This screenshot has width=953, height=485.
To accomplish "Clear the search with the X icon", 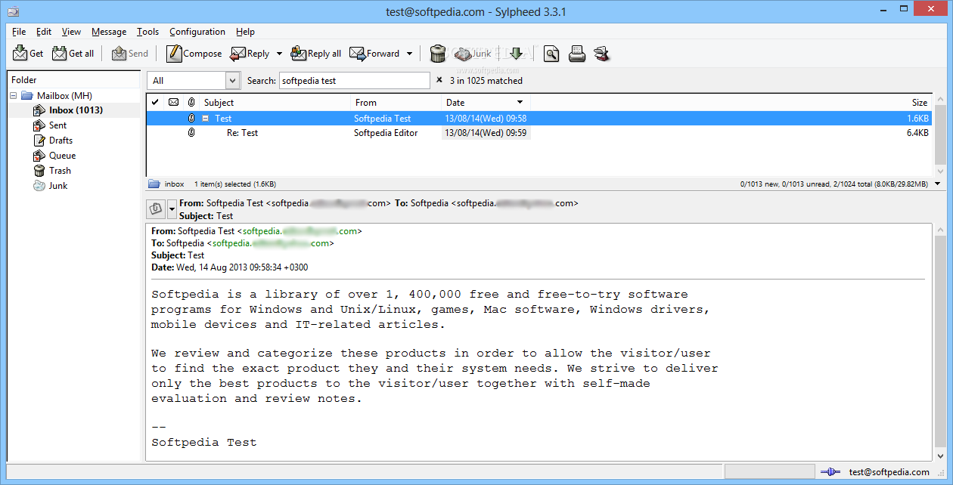I will [439, 80].
